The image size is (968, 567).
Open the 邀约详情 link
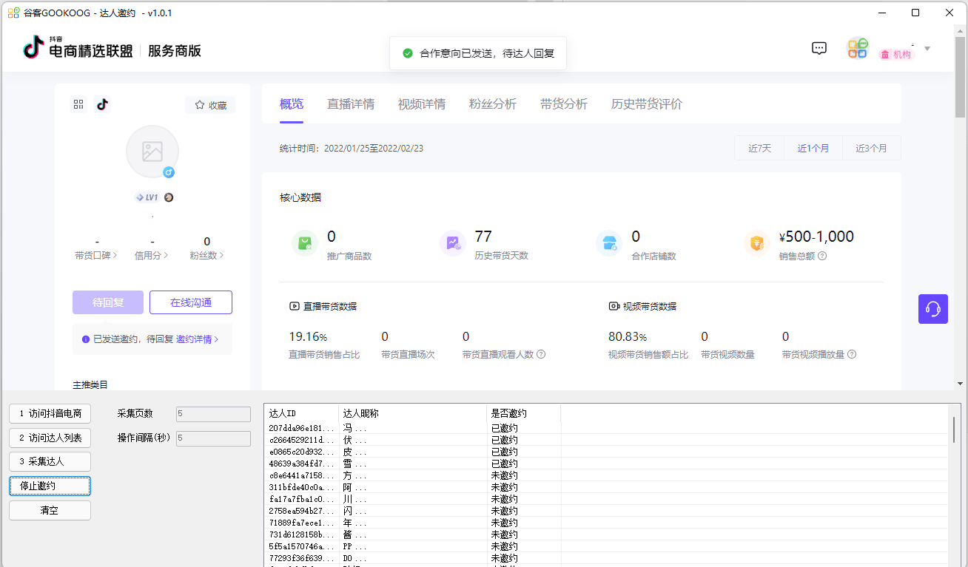click(x=197, y=339)
